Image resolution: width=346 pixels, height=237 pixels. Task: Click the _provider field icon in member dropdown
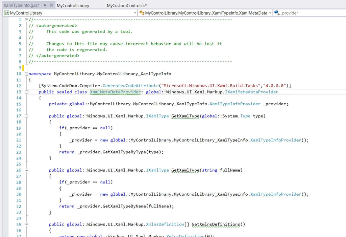(x=277, y=13)
